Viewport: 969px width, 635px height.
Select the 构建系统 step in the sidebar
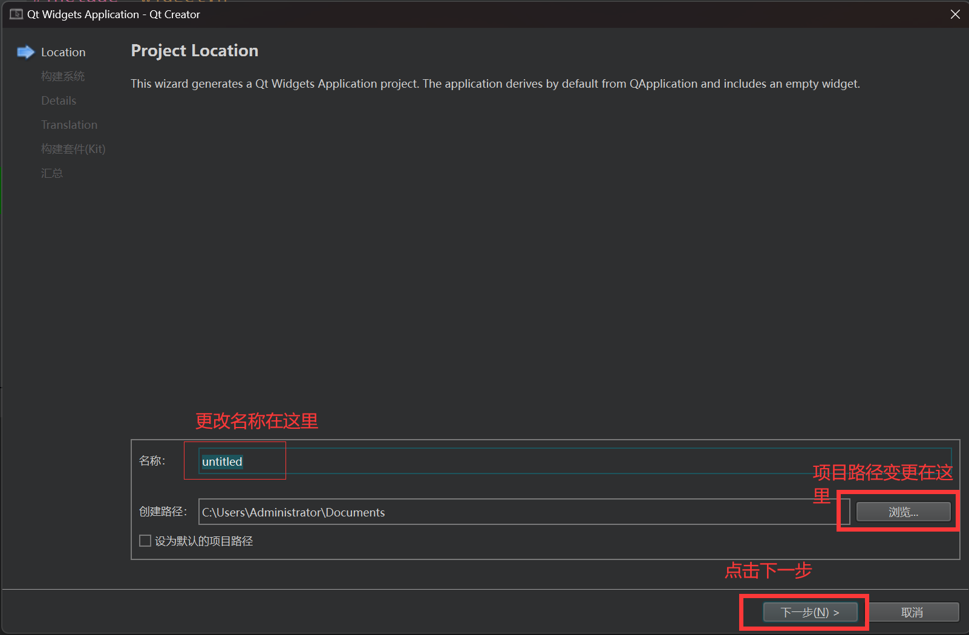[x=63, y=76]
